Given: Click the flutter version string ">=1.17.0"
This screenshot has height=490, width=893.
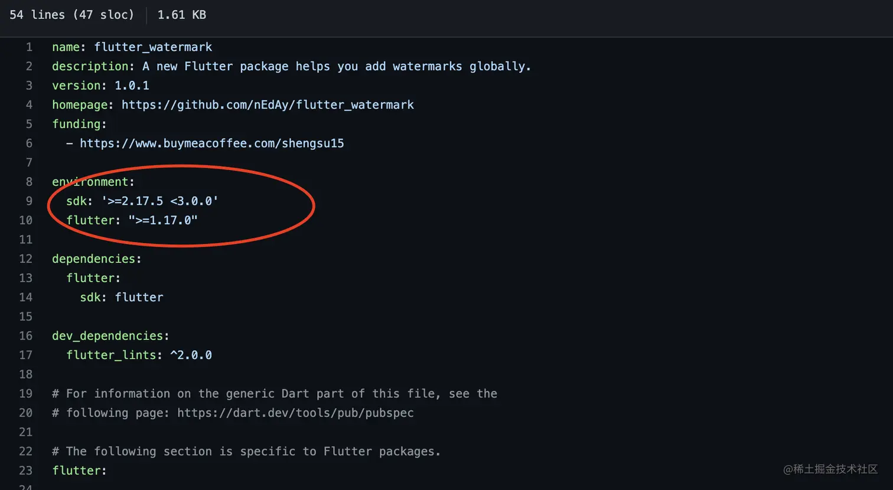Looking at the screenshot, I should pos(163,220).
